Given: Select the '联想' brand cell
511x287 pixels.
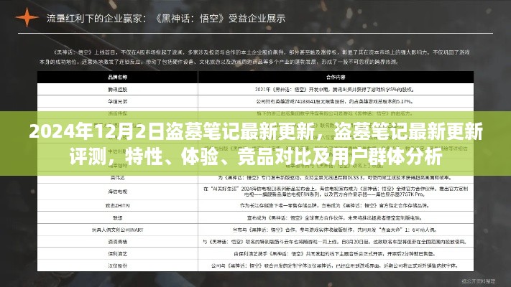Looking at the screenshot, I should pyautogui.click(x=118, y=217).
